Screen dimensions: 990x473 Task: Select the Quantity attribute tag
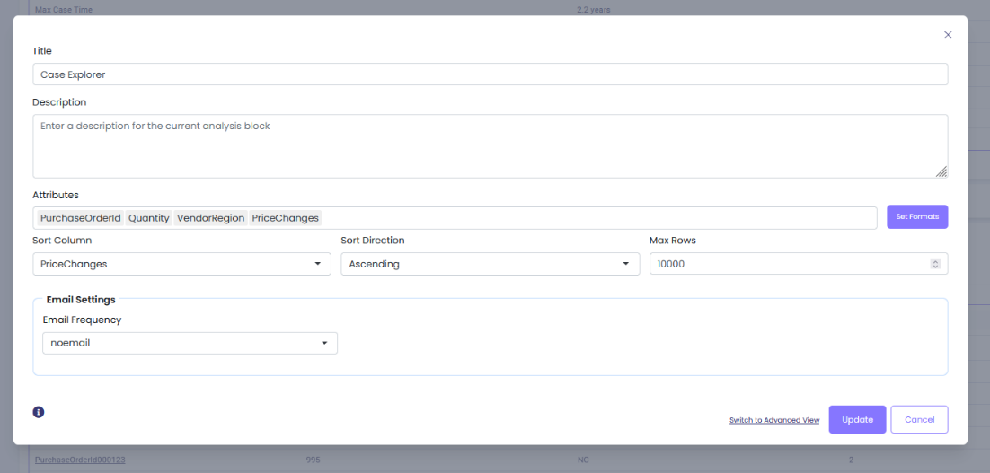[x=149, y=218]
